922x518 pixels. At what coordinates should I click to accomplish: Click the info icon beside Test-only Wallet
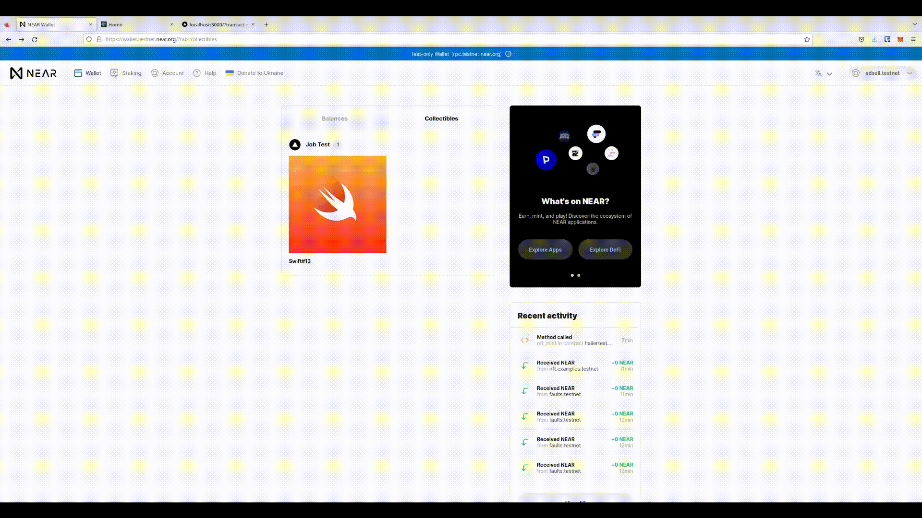coord(508,54)
